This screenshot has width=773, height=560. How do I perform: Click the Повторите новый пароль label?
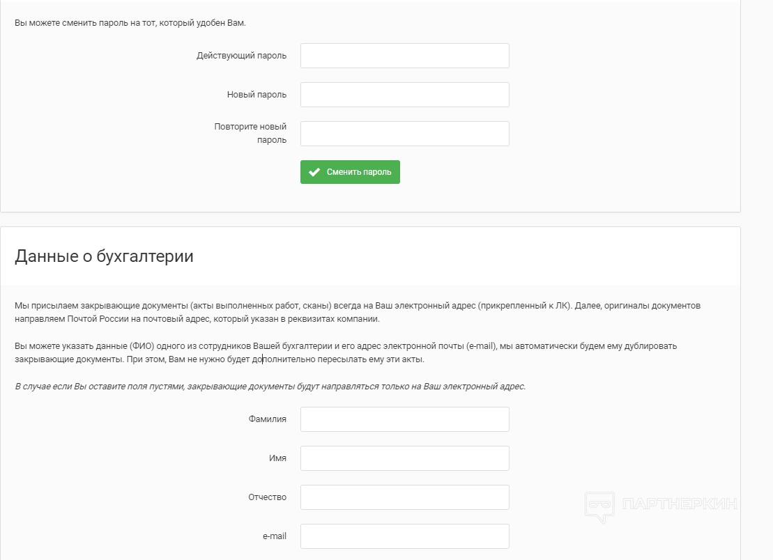(250, 133)
